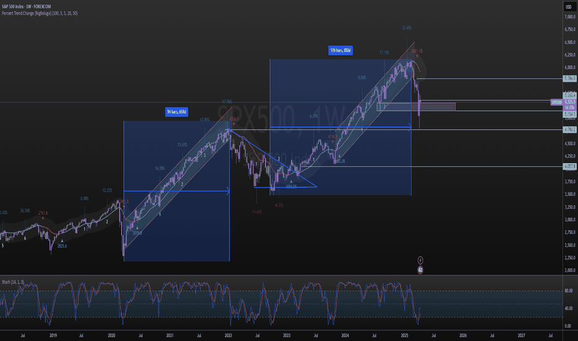The height and width of the screenshot is (341, 578).
Task: Click 0.00 on the Stoch scale
Action: (x=568, y=326)
